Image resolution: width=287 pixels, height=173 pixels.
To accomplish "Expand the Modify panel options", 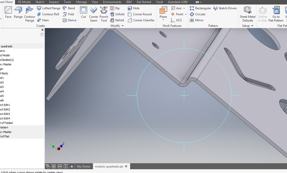I will click(x=122, y=26).
